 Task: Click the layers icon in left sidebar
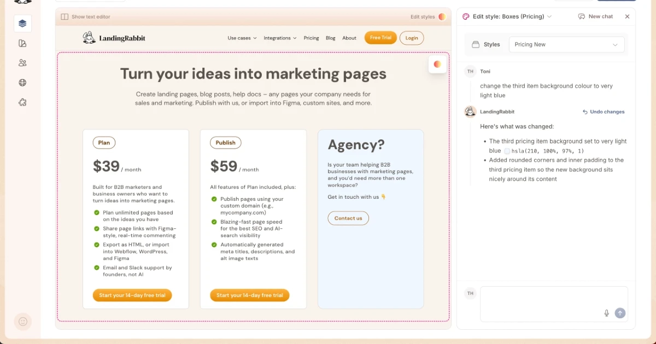pyautogui.click(x=22, y=23)
